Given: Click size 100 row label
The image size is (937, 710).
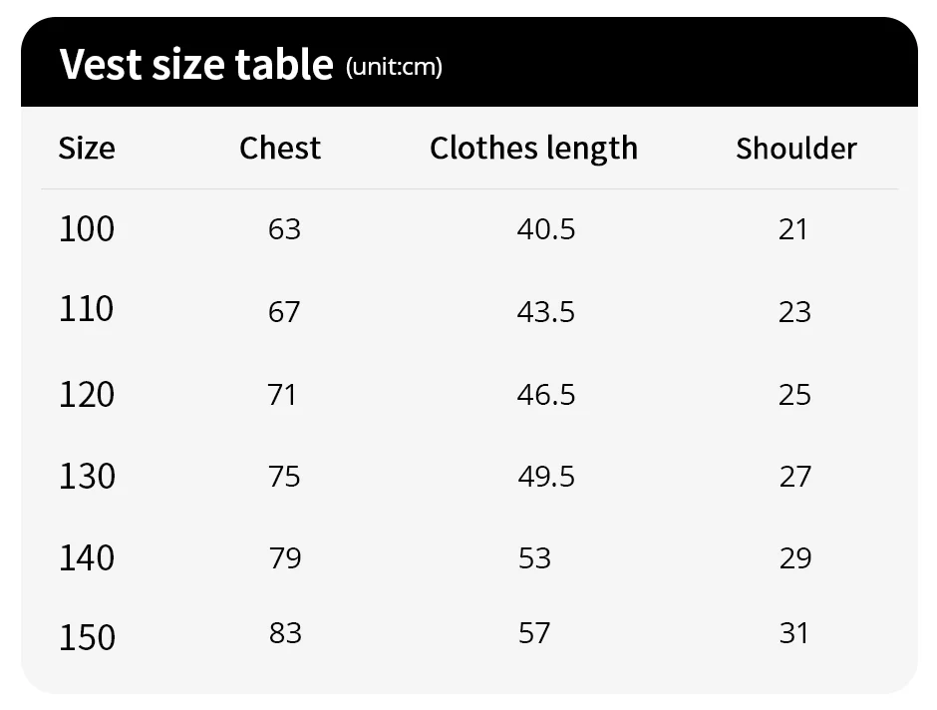Looking at the screenshot, I should click(x=87, y=229).
